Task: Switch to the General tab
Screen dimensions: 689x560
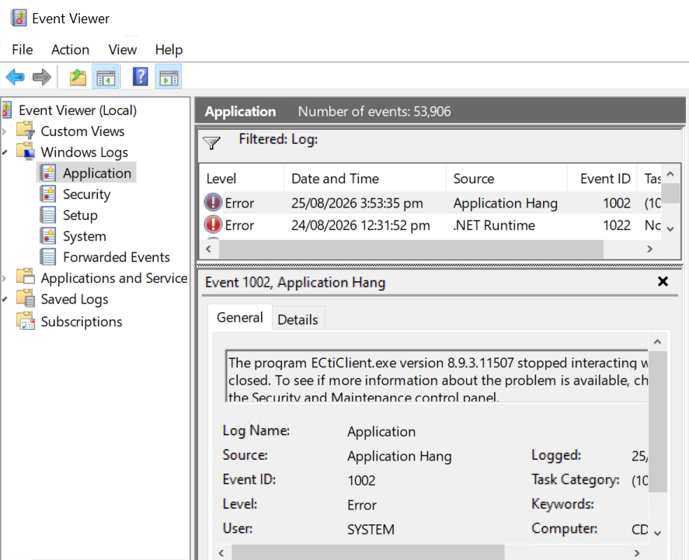Action: pyautogui.click(x=240, y=317)
